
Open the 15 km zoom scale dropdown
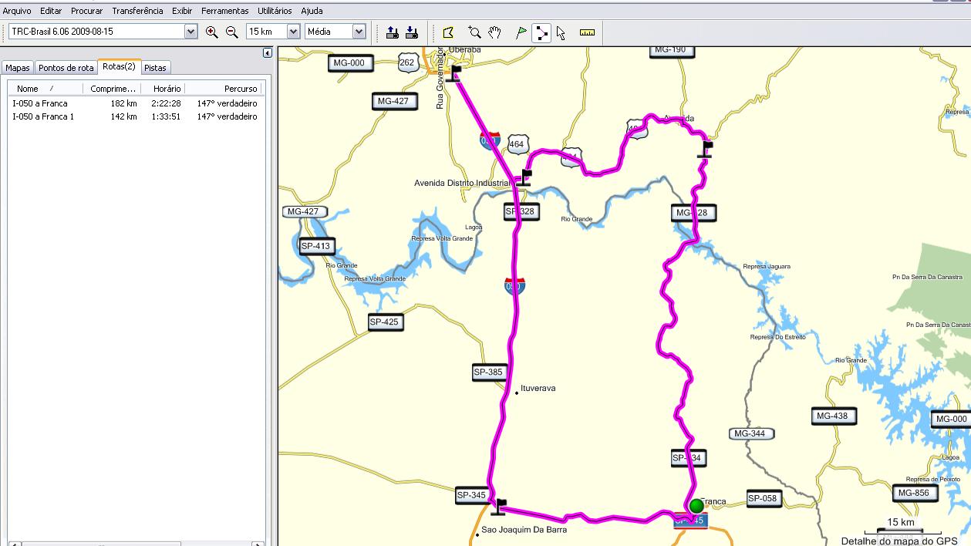coord(293,32)
